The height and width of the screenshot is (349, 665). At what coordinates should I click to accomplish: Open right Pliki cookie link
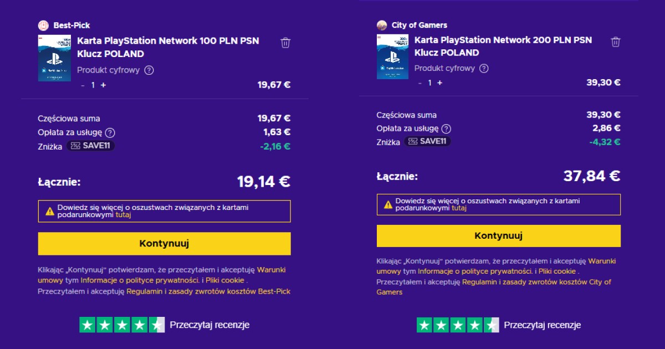point(557,271)
